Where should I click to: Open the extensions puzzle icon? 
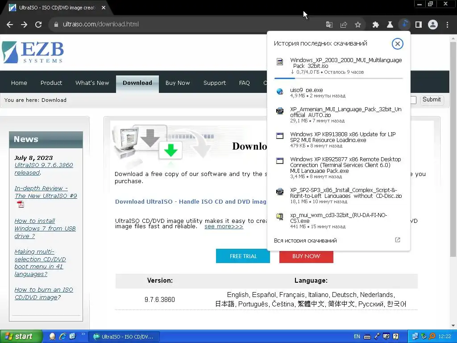[376, 25]
